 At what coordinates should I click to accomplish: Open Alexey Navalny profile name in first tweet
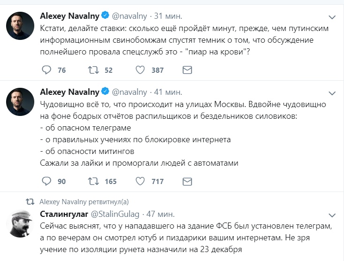[x=70, y=16]
